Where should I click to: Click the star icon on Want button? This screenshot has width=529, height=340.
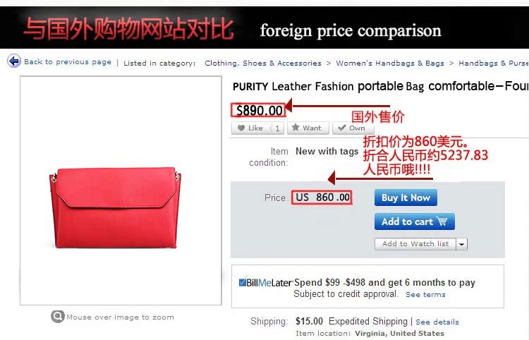[296, 127]
